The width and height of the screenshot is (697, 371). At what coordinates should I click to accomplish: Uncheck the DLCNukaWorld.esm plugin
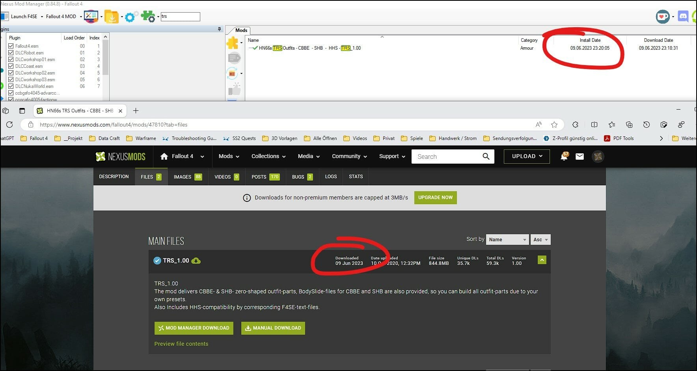coord(11,86)
